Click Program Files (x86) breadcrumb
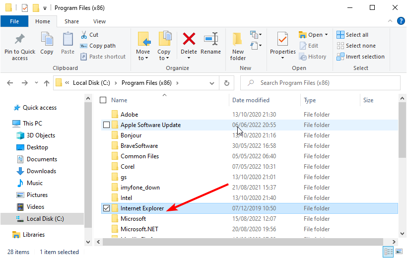Image resolution: width=407 pixels, height=258 pixels. 146,83
